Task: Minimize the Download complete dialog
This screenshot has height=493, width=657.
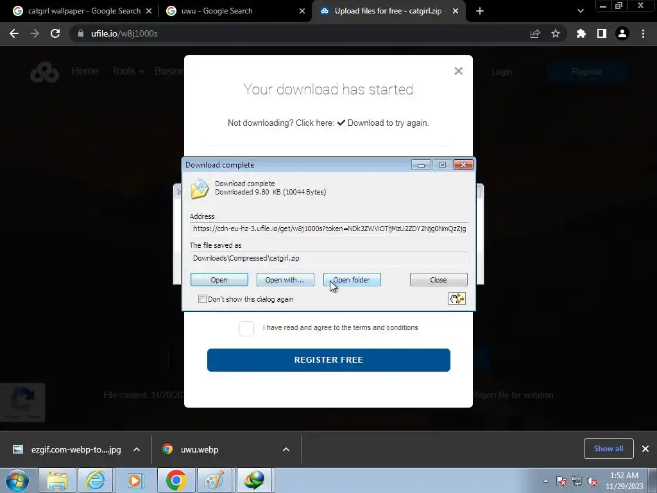Action: 421,165
